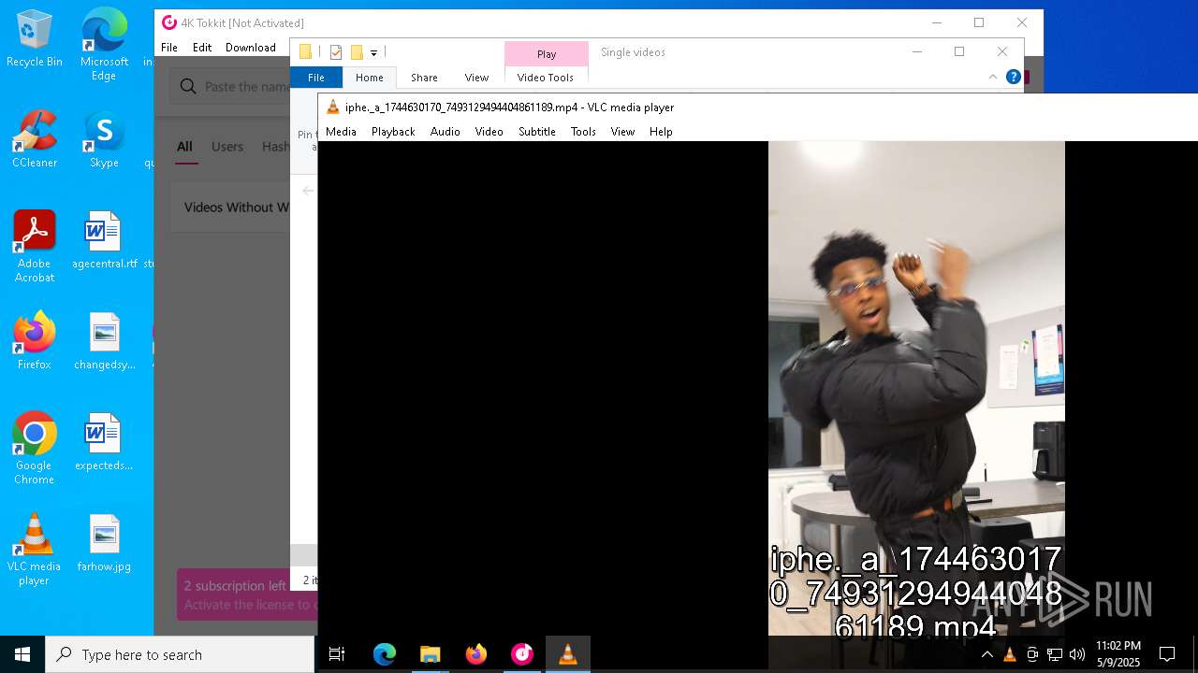
Task: Open the Edit menu in 4K Tokkit
Action: pyautogui.click(x=202, y=48)
